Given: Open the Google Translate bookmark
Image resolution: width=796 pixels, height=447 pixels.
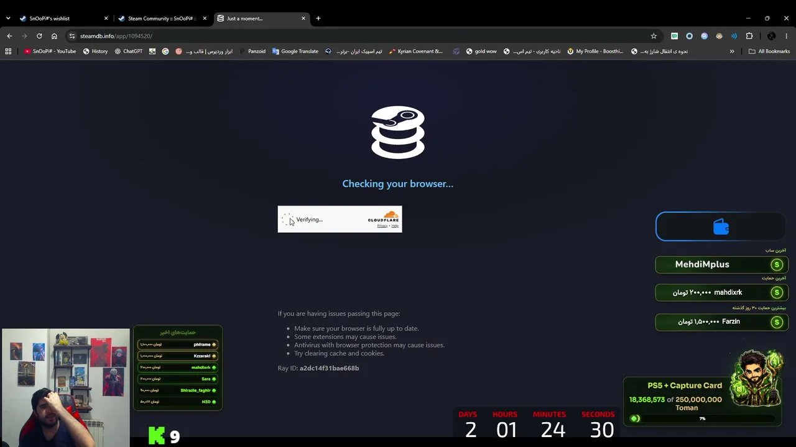Looking at the screenshot, I should point(295,52).
